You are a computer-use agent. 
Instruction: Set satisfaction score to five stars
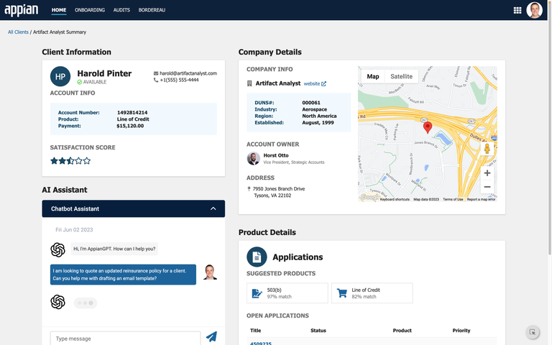coord(87,161)
